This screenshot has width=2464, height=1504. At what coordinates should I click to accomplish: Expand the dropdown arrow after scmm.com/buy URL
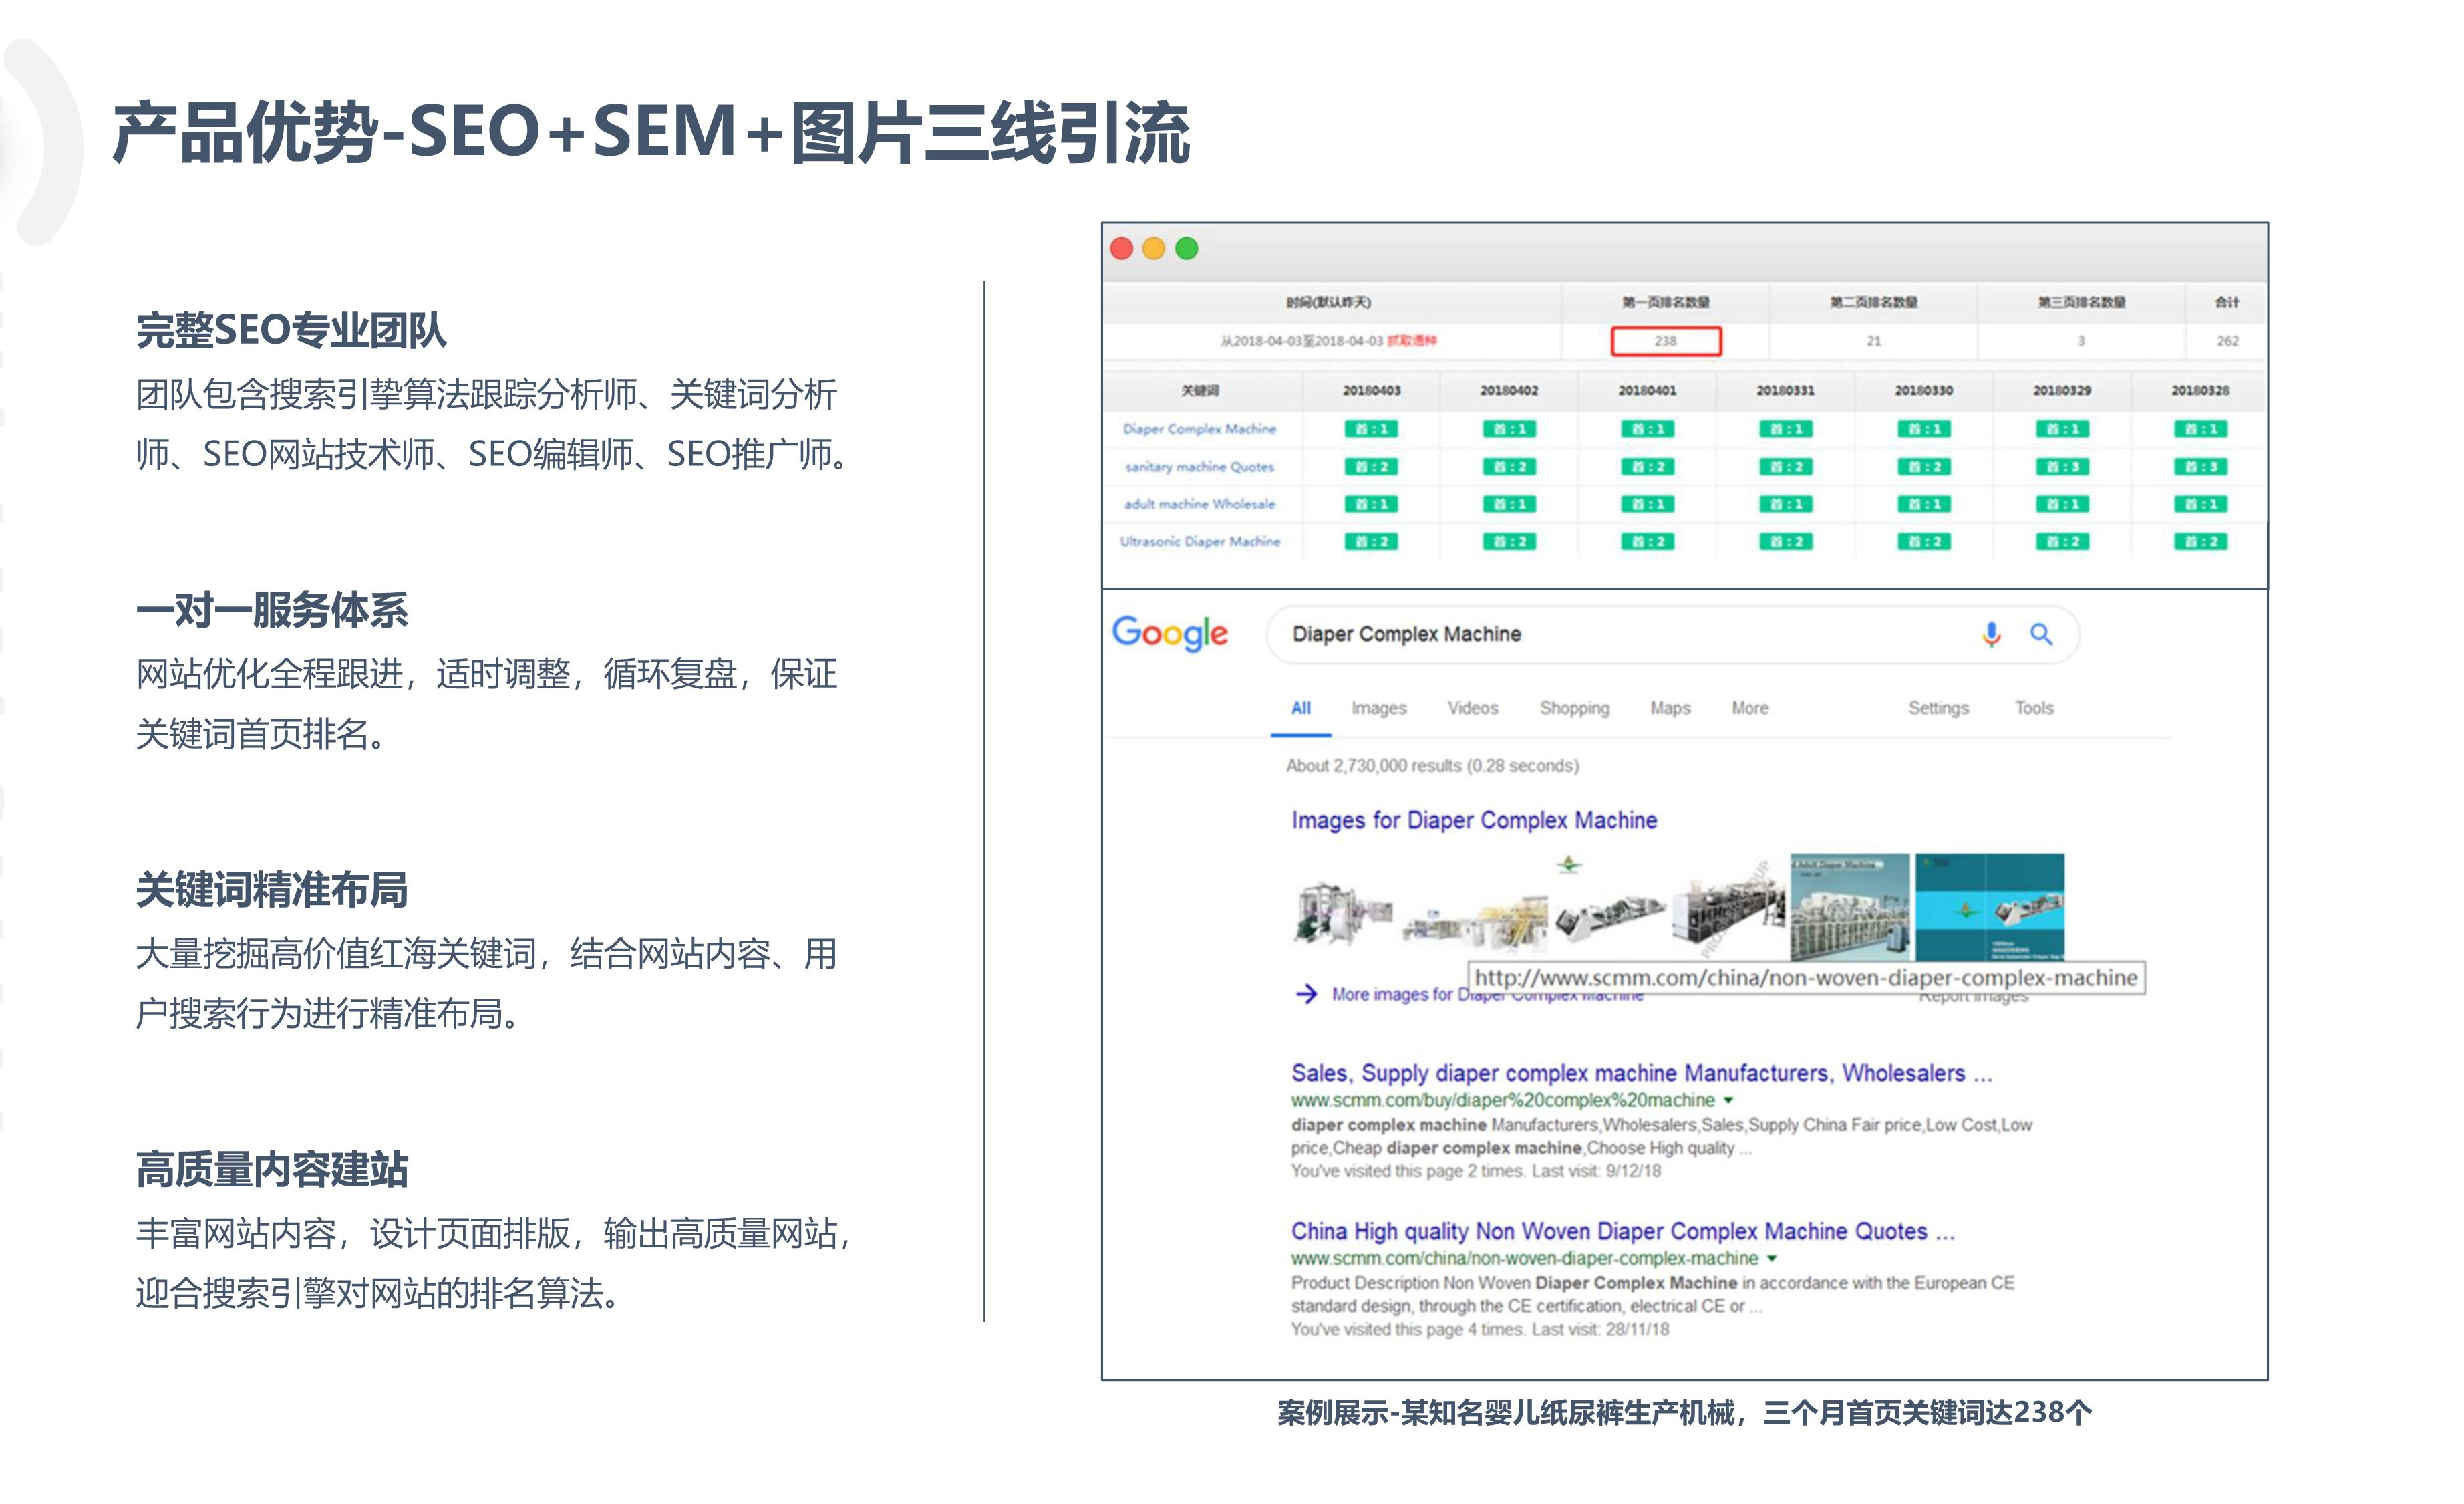(1728, 1101)
